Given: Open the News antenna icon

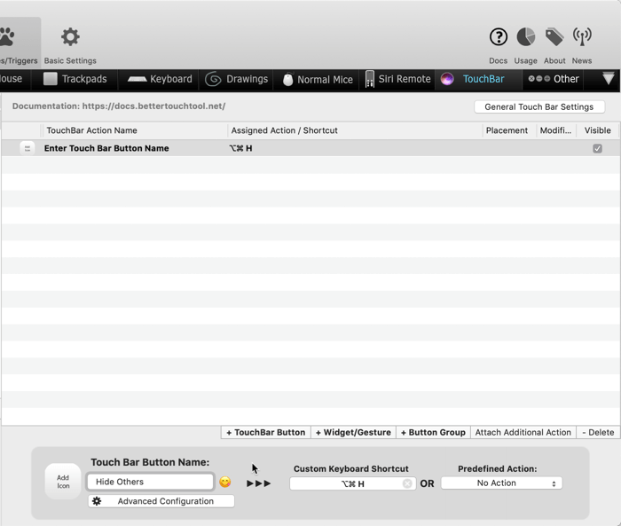Looking at the screenshot, I should pyautogui.click(x=582, y=37).
